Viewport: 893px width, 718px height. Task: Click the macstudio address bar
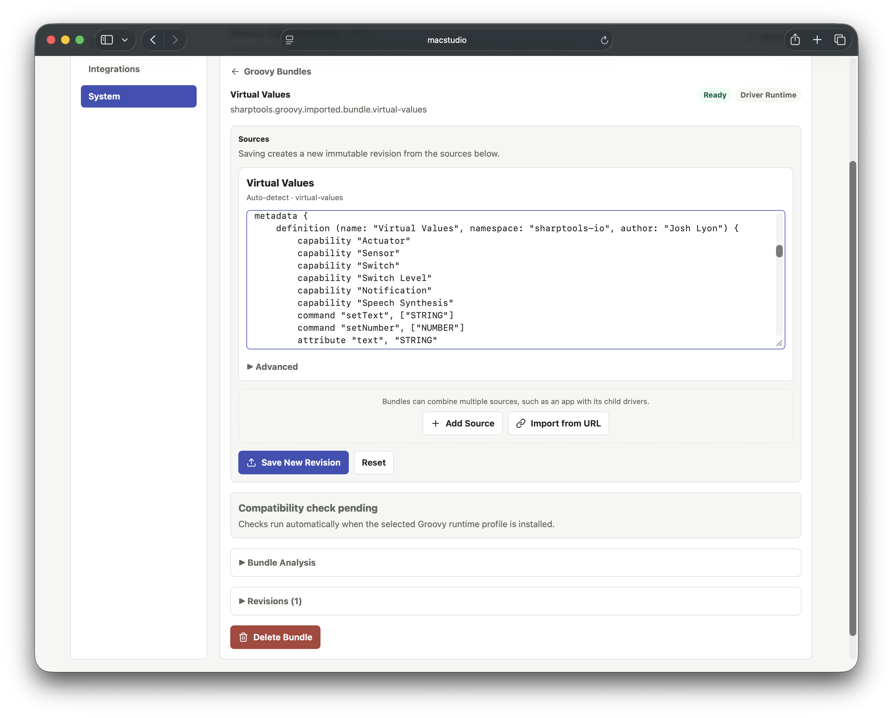tap(446, 40)
